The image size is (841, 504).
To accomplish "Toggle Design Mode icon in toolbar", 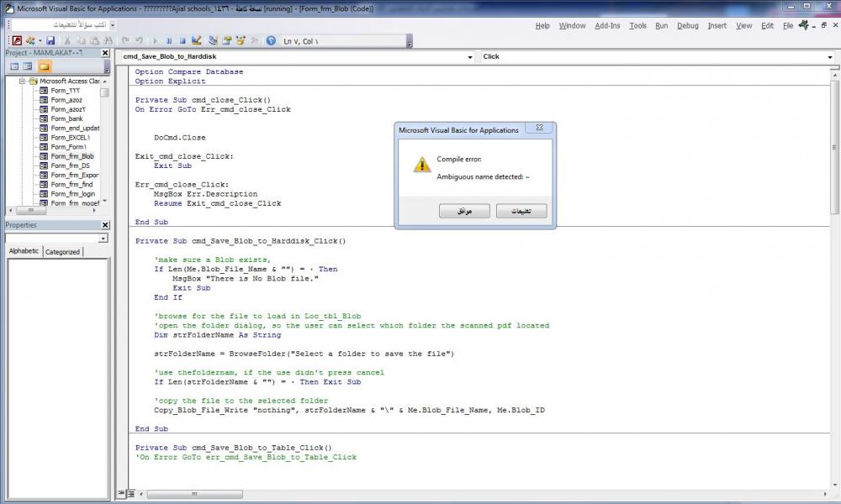I will click(196, 40).
